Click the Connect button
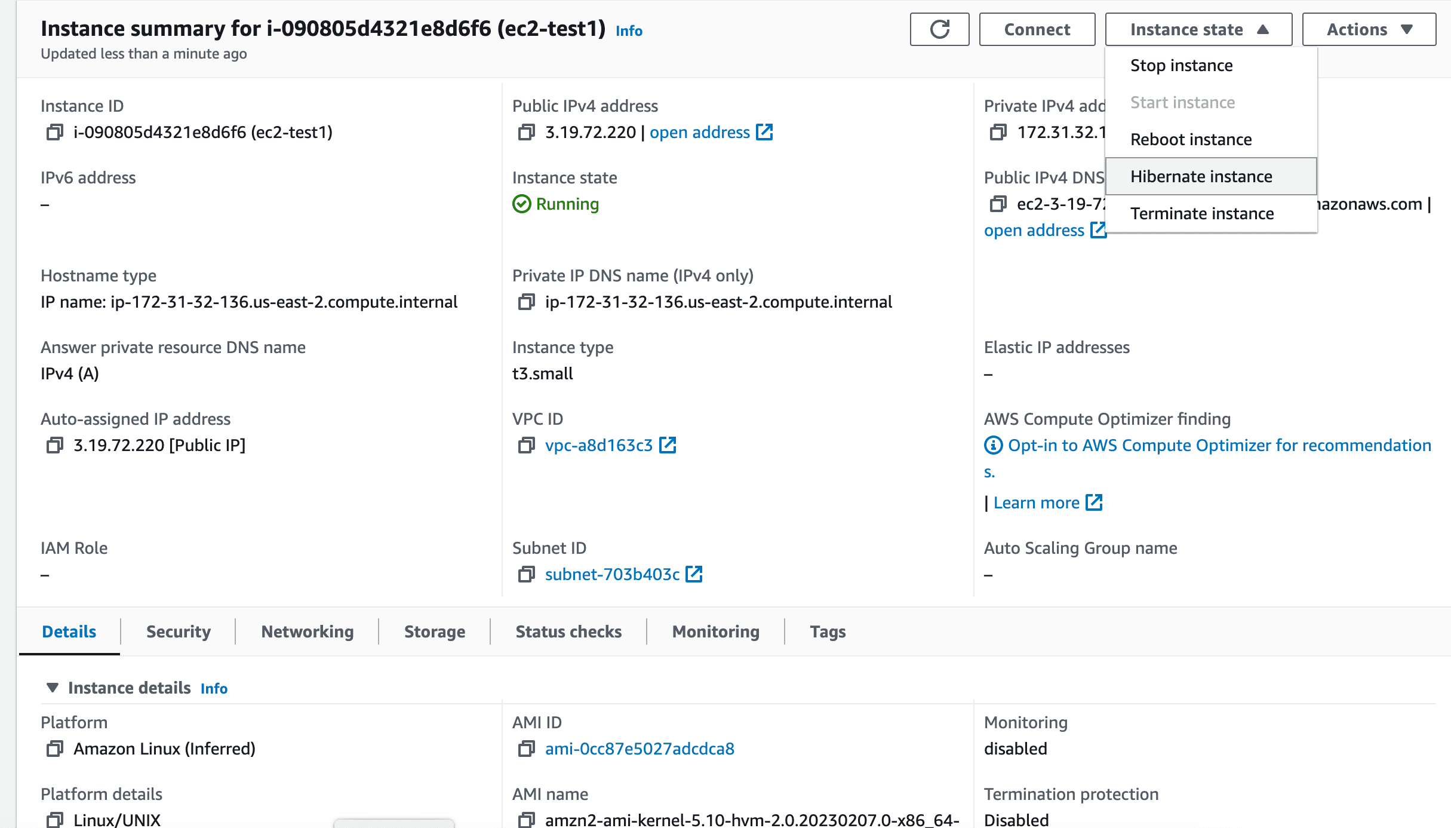This screenshot has height=828, width=1451. tap(1037, 29)
